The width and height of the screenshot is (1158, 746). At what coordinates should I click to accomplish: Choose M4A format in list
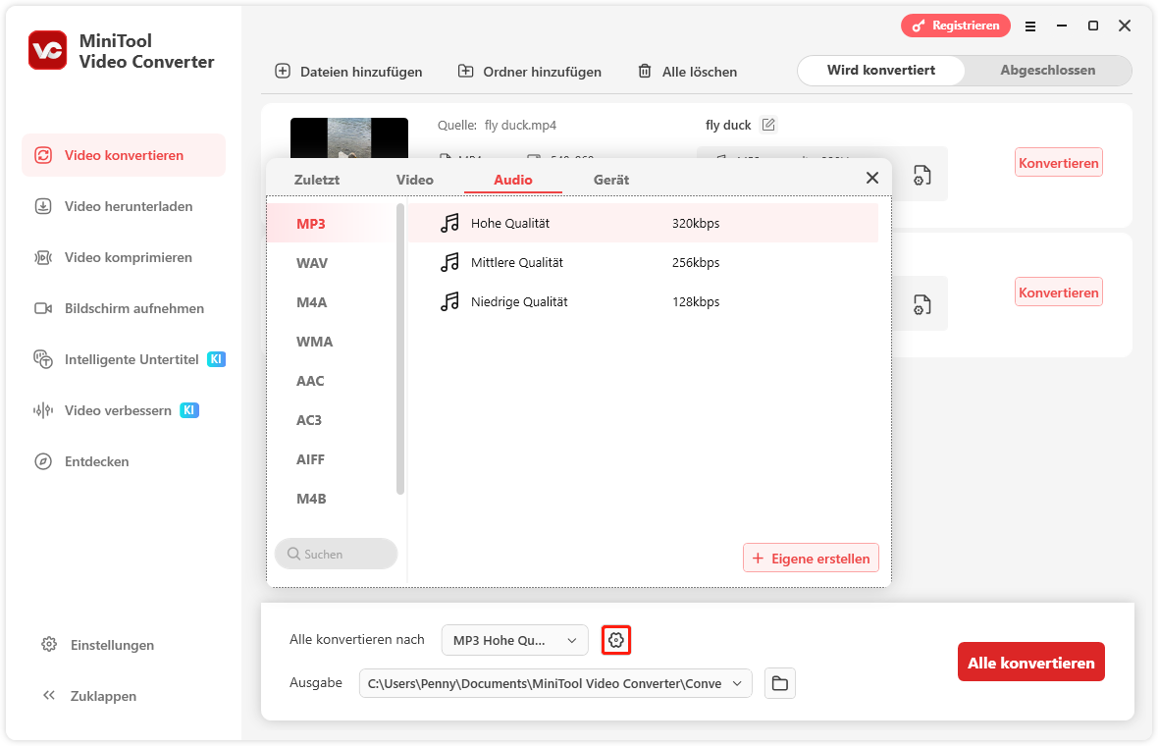(x=332, y=302)
